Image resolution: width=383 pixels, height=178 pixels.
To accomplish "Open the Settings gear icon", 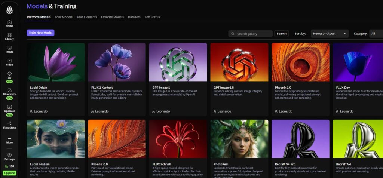I will [x=9, y=155].
